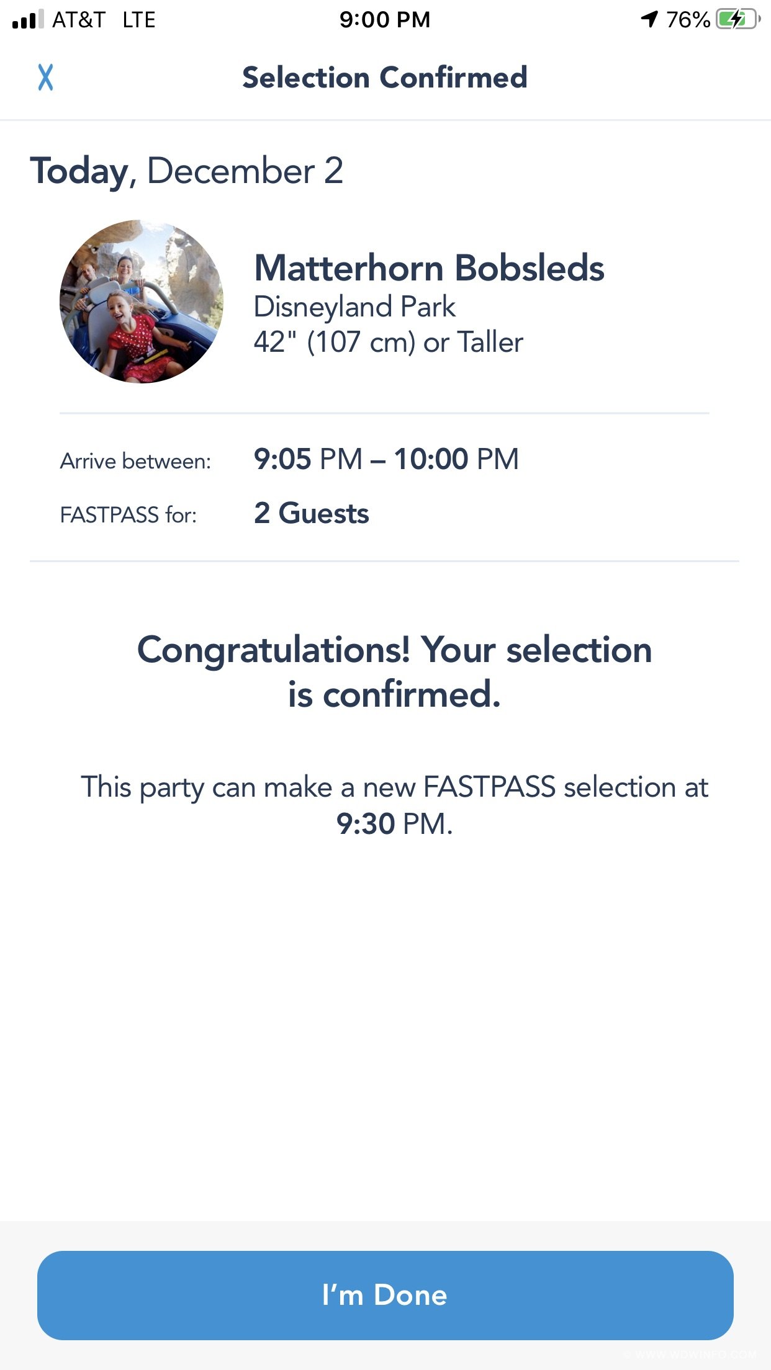Tap the Selection Confirmed header title
The image size is (771, 1370).
(x=385, y=78)
